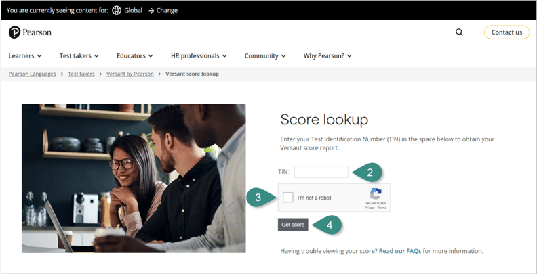The width and height of the screenshot is (537, 274).
Task: Click the Get score button
Action: click(x=293, y=225)
